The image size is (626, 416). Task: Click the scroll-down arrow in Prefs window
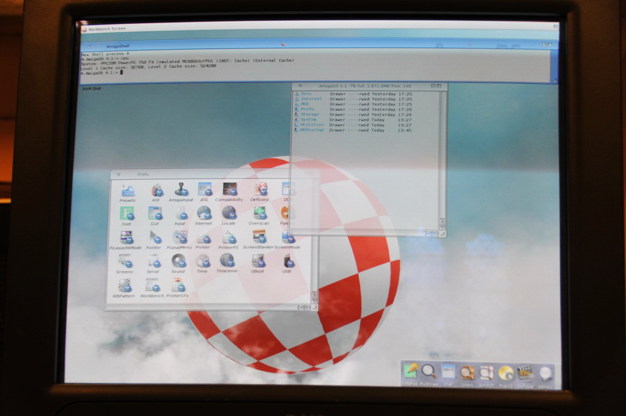(315, 300)
